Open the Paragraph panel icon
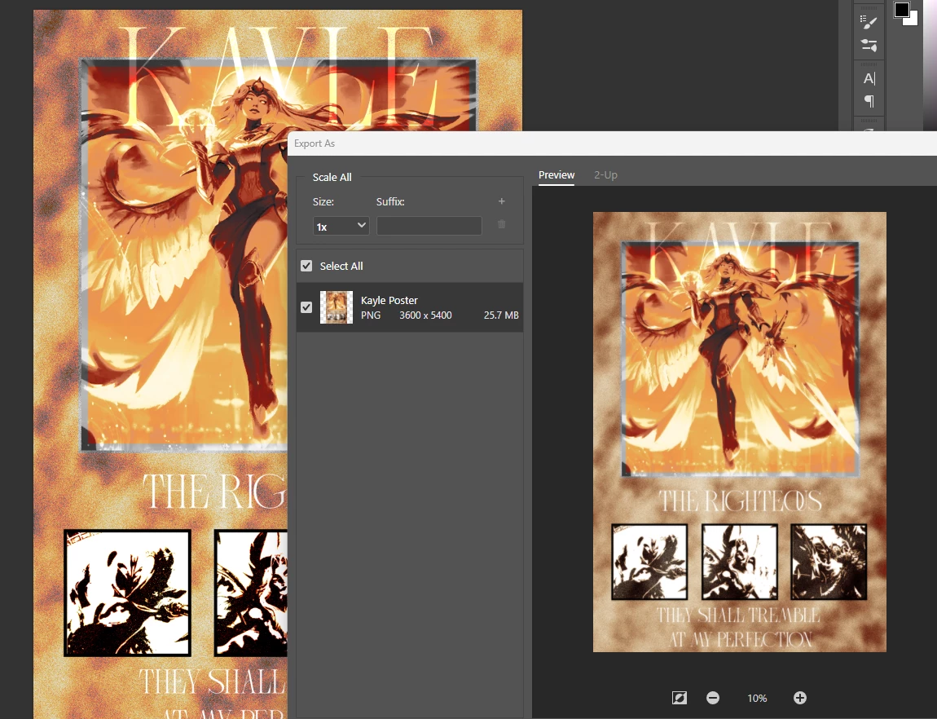937x719 pixels. 869,101
